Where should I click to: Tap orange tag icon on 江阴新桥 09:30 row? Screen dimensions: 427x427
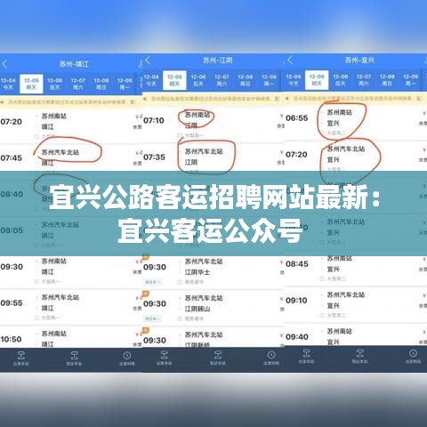[146, 330]
